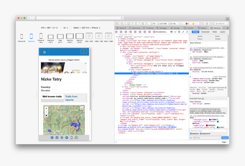Select the iPhone 8 Plus device preset
The height and width of the screenshot is (166, 245).
41,38
